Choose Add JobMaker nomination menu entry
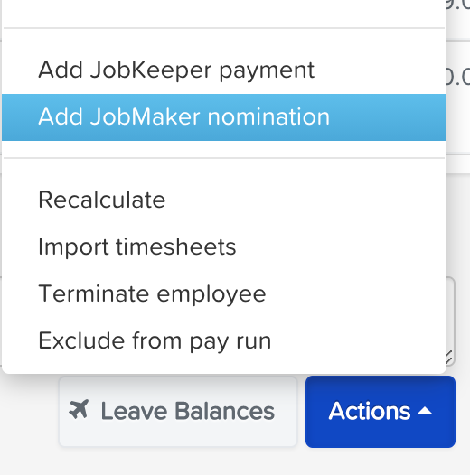 (224, 117)
